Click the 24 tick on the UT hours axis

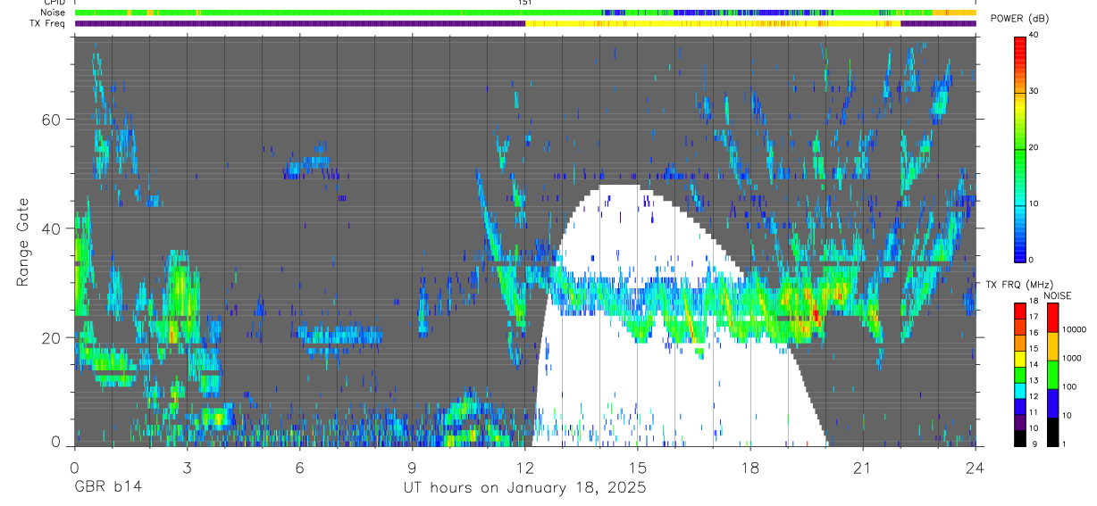[x=976, y=468]
